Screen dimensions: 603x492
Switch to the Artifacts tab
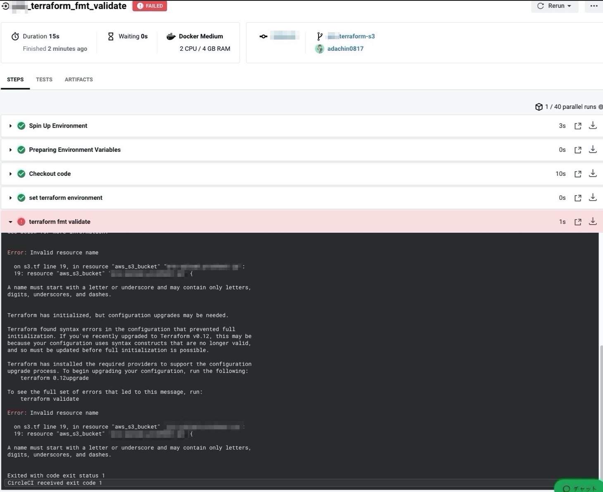[78, 79]
